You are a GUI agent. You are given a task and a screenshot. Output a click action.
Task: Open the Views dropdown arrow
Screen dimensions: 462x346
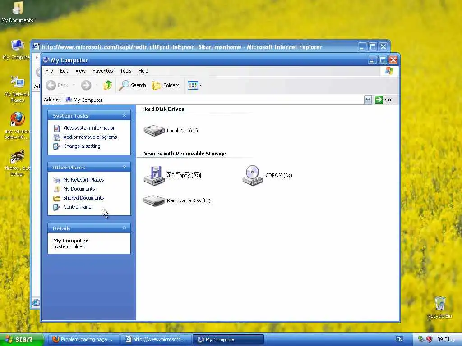(201, 86)
